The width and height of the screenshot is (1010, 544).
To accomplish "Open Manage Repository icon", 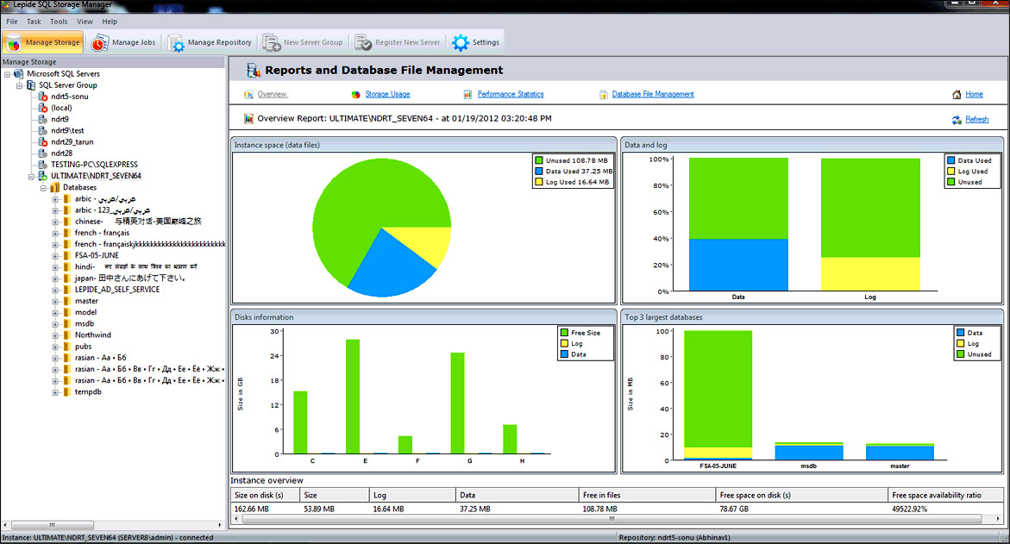I will pyautogui.click(x=176, y=43).
